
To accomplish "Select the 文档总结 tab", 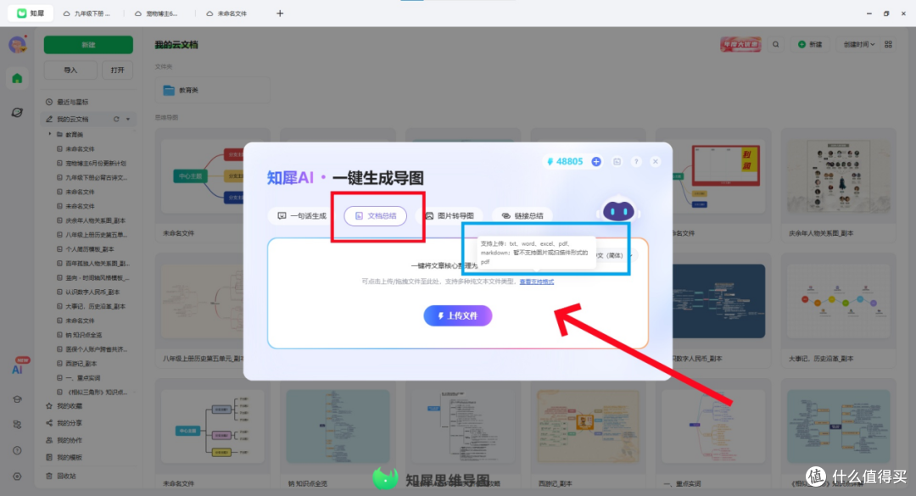I will pyautogui.click(x=376, y=215).
